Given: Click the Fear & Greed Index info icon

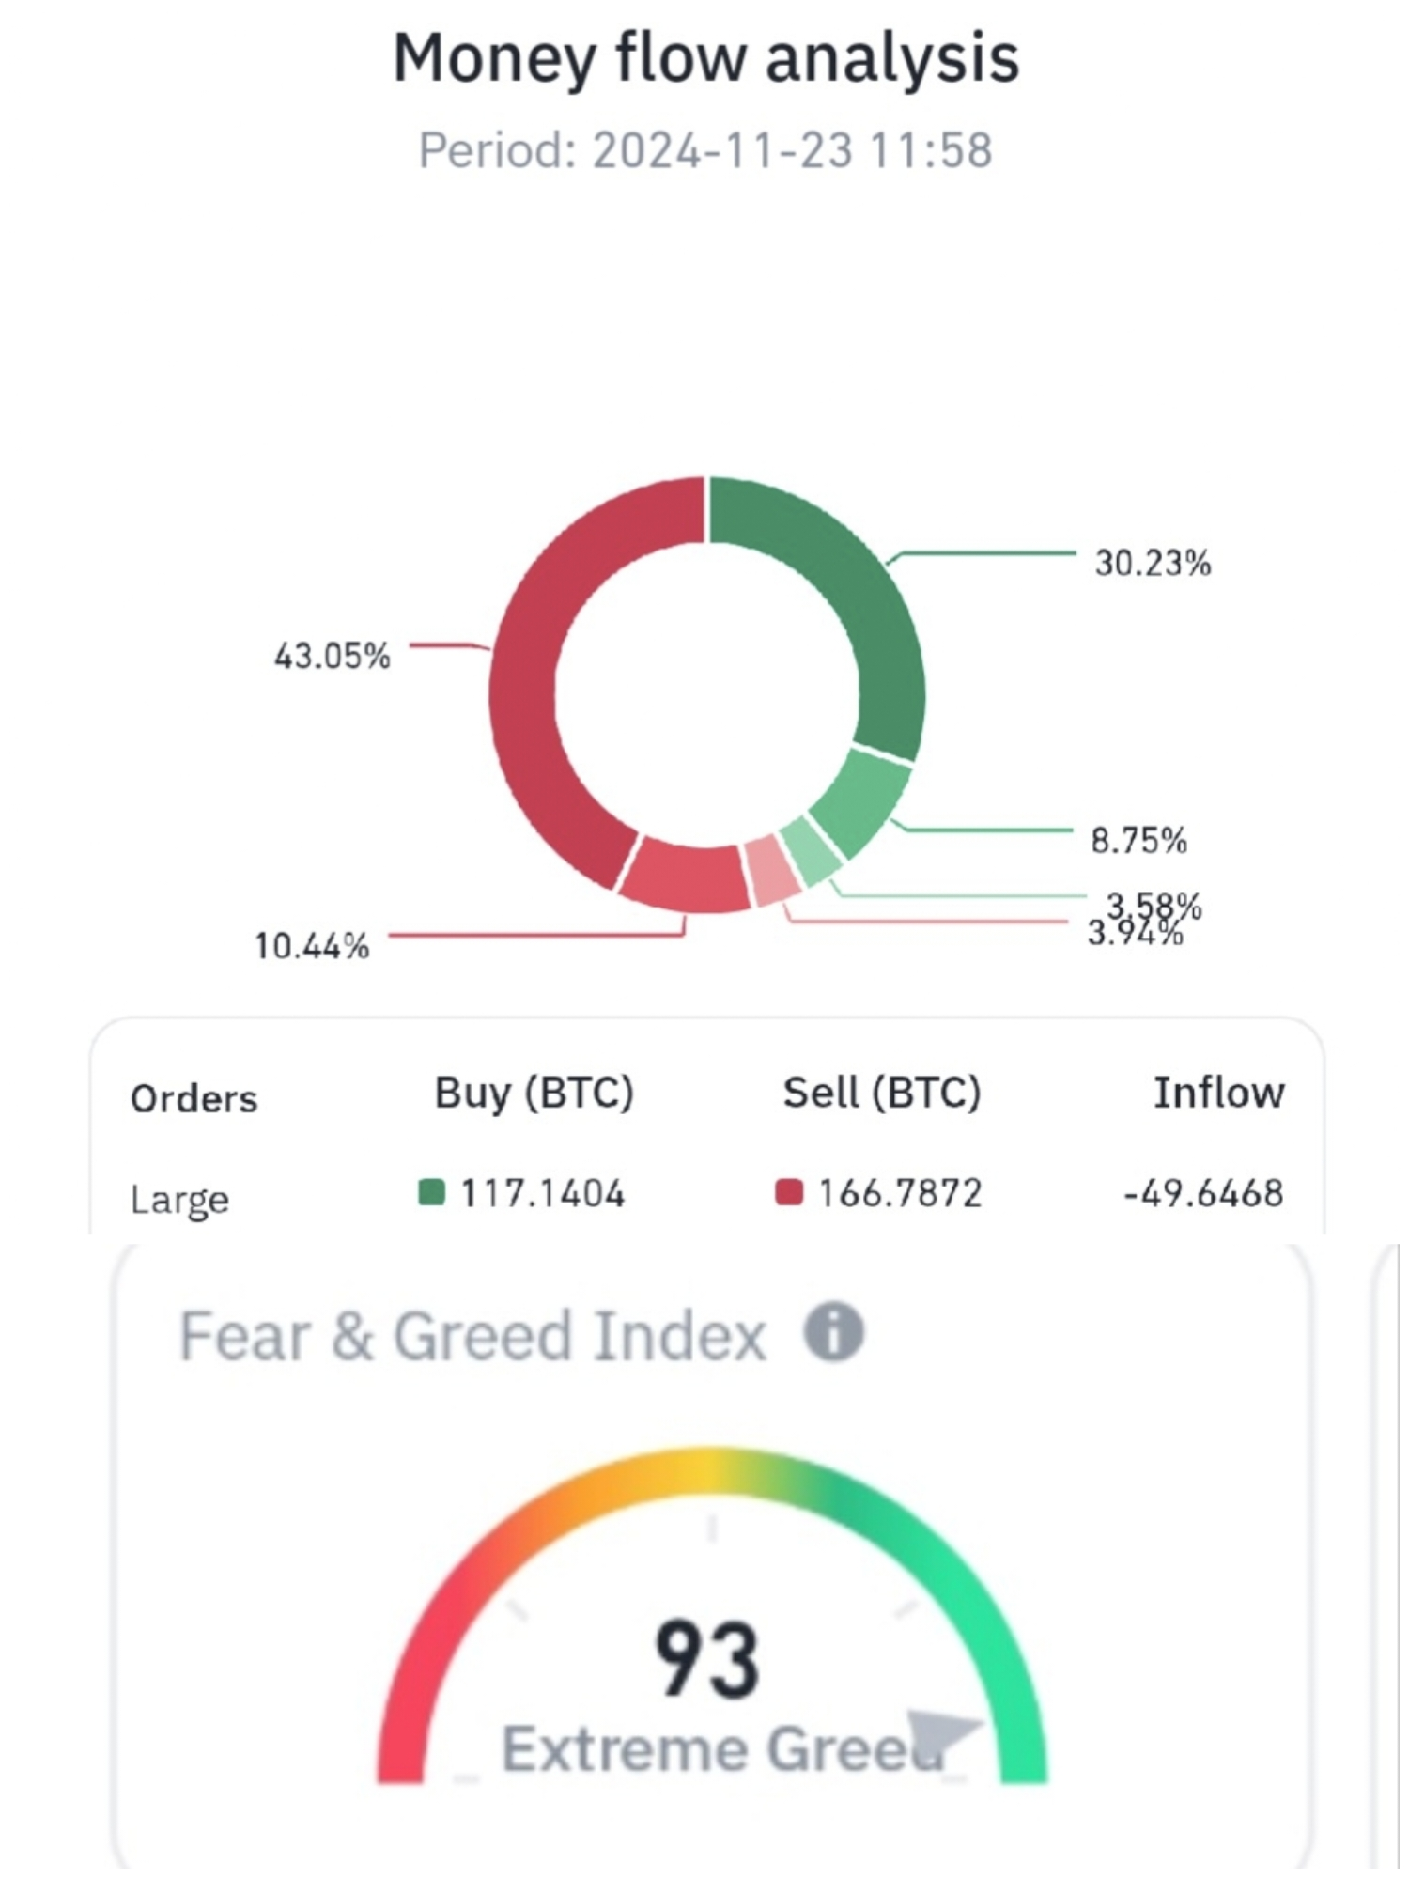Looking at the screenshot, I should coord(833,1332).
